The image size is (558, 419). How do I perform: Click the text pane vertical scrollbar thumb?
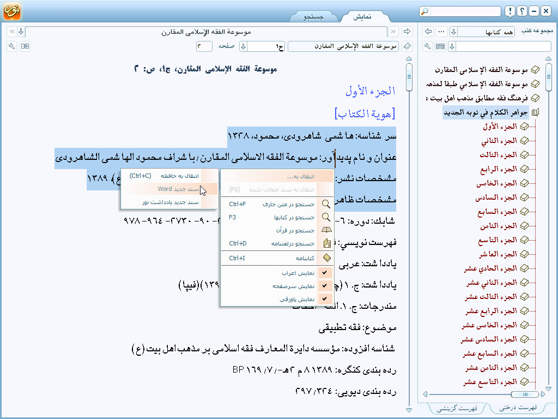tap(409, 76)
